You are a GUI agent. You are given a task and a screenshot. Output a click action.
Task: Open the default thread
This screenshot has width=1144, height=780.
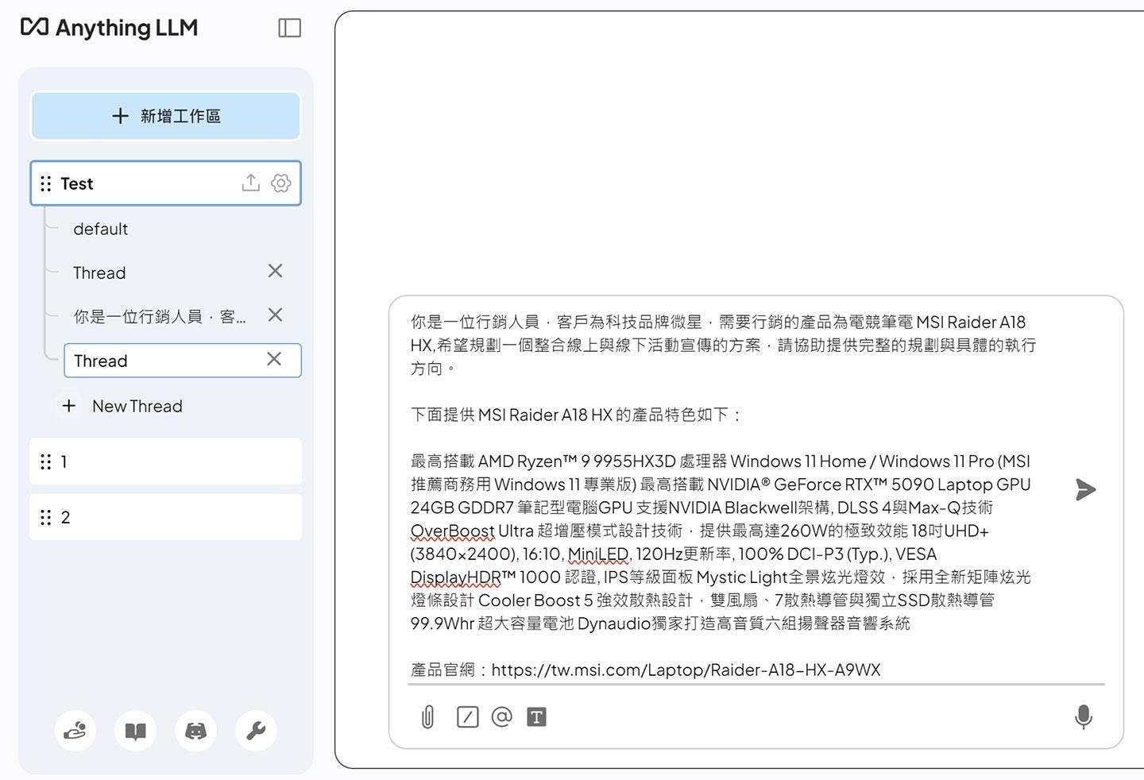100,229
